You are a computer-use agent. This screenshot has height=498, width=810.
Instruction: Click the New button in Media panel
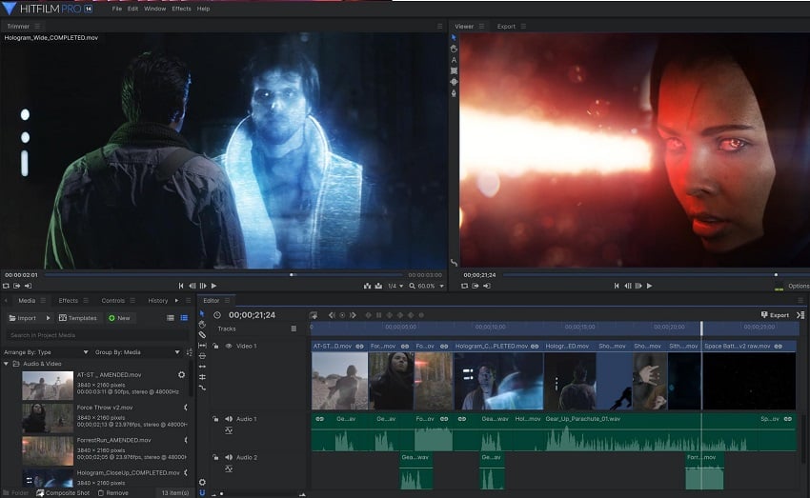point(119,318)
